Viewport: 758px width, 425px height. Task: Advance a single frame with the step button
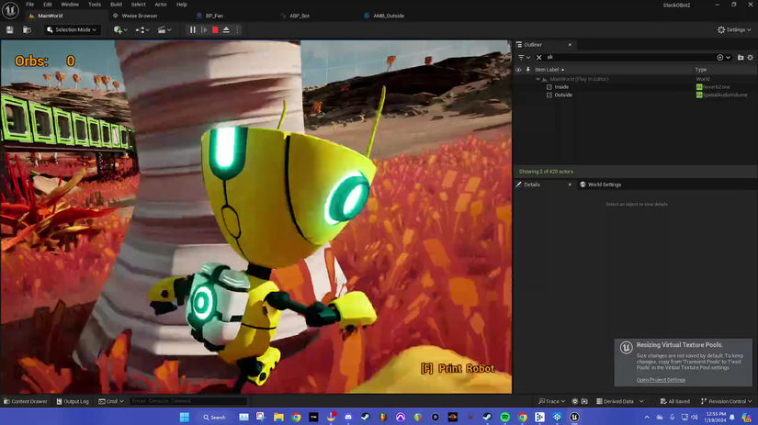(x=204, y=30)
